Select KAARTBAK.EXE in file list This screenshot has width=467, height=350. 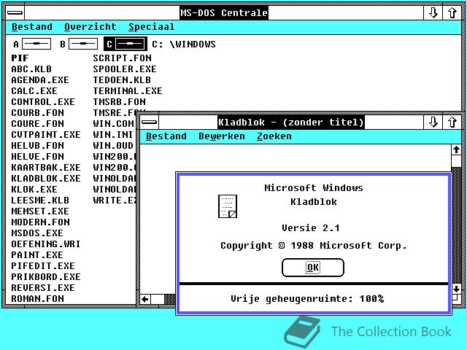[x=46, y=168]
